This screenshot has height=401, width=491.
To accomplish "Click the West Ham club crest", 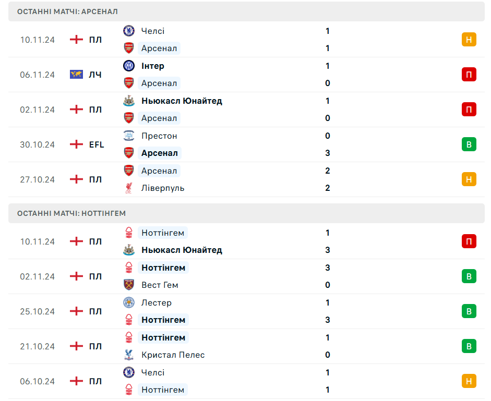I will pos(128,285).
